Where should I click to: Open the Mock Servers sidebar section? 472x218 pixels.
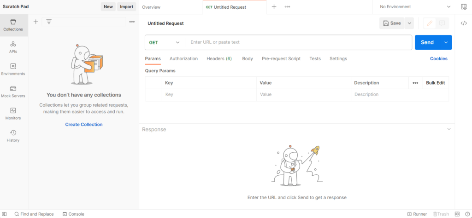tap(13, 92)
